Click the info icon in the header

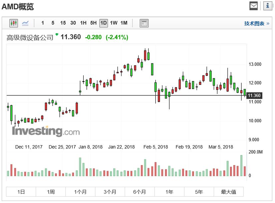(268, 6)
